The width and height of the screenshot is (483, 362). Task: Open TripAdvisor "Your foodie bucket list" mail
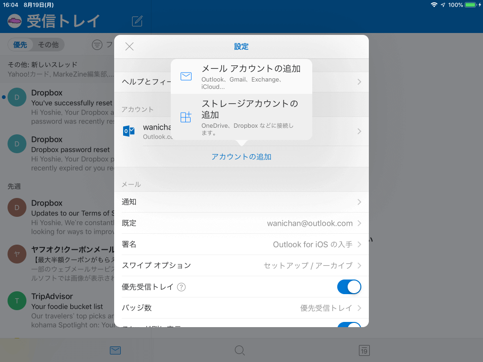(57, 310)
